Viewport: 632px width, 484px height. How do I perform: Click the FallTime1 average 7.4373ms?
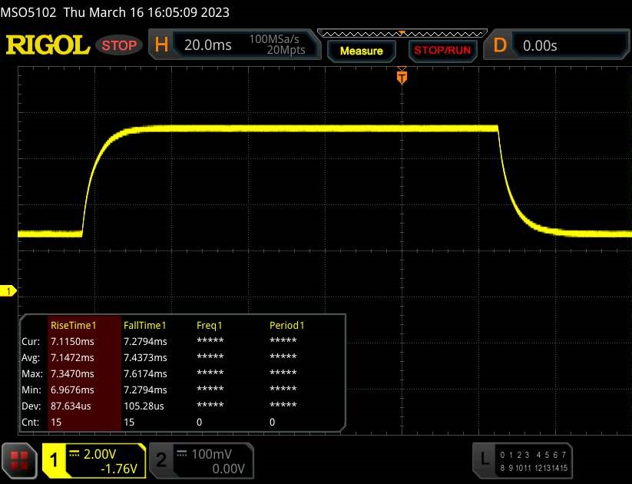point(145,358)
